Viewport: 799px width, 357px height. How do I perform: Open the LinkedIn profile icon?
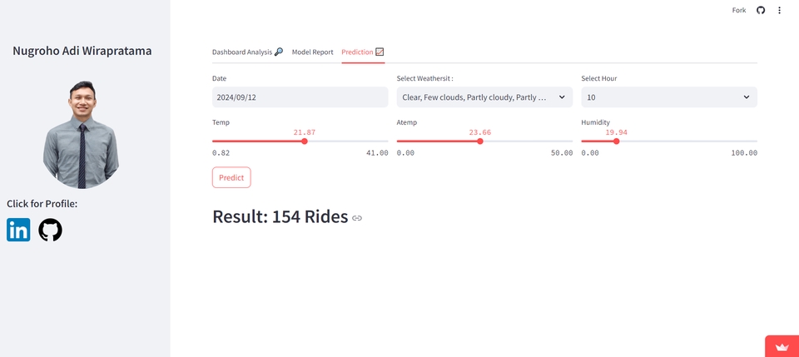pyautogui.click(x=18, y=230)
